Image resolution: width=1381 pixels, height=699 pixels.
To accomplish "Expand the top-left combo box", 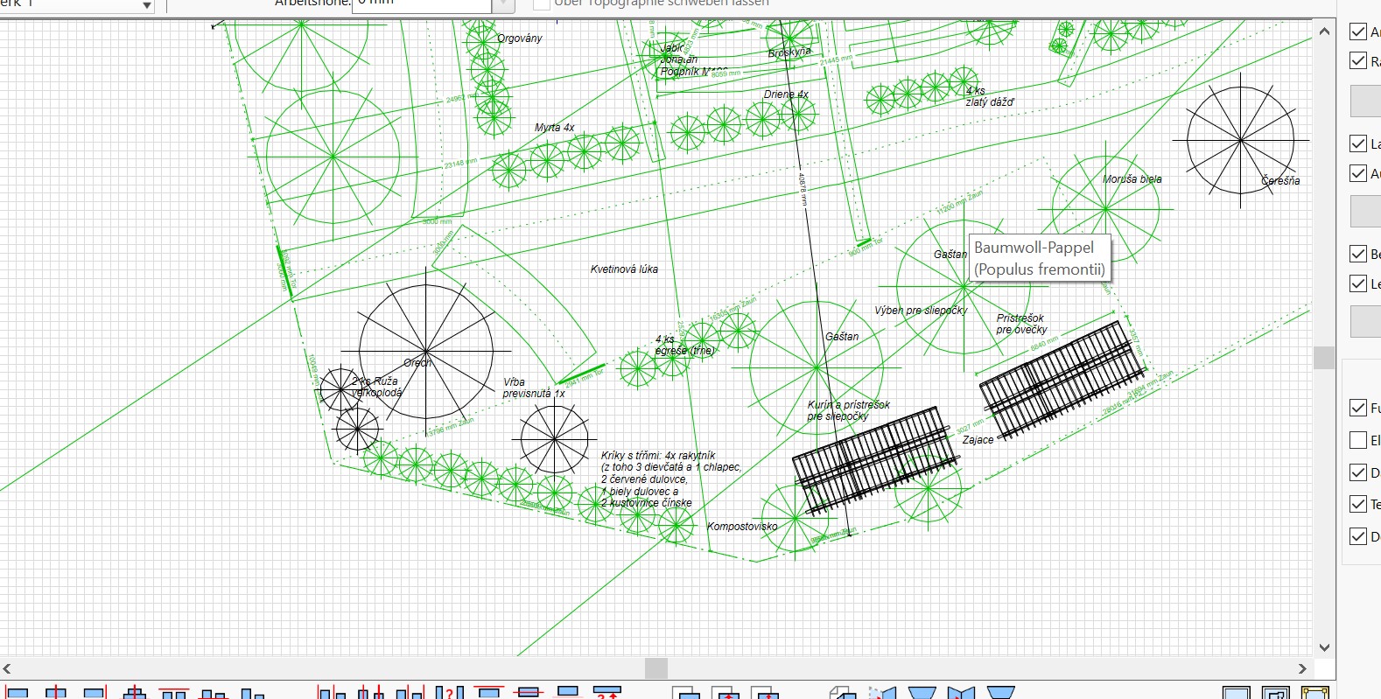I will [146, 5].
